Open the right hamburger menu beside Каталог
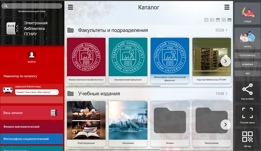This screenshot has width=261, height=151. 227,8
